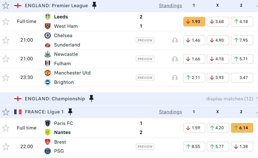This screenshot has width=258, height=158.
Task: Click the Leeds team crest
Action: (x=48, y=17)
